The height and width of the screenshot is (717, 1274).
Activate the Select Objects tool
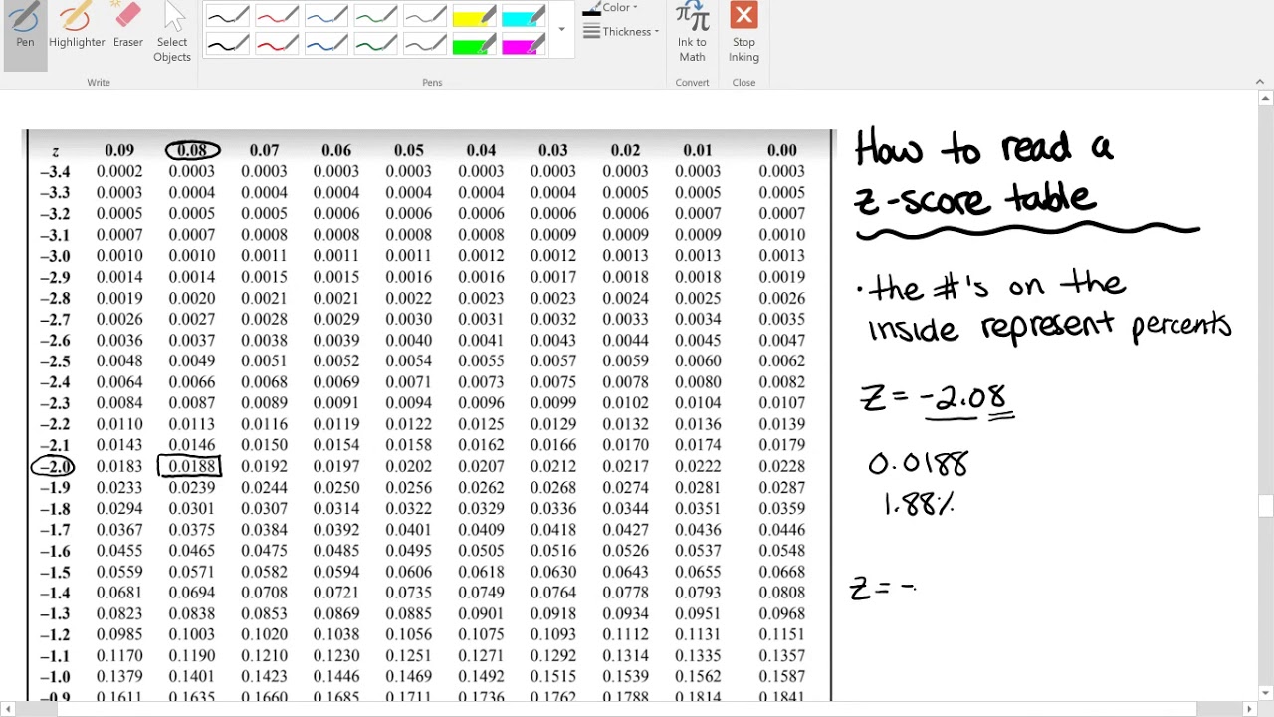(x=172, y=34)
